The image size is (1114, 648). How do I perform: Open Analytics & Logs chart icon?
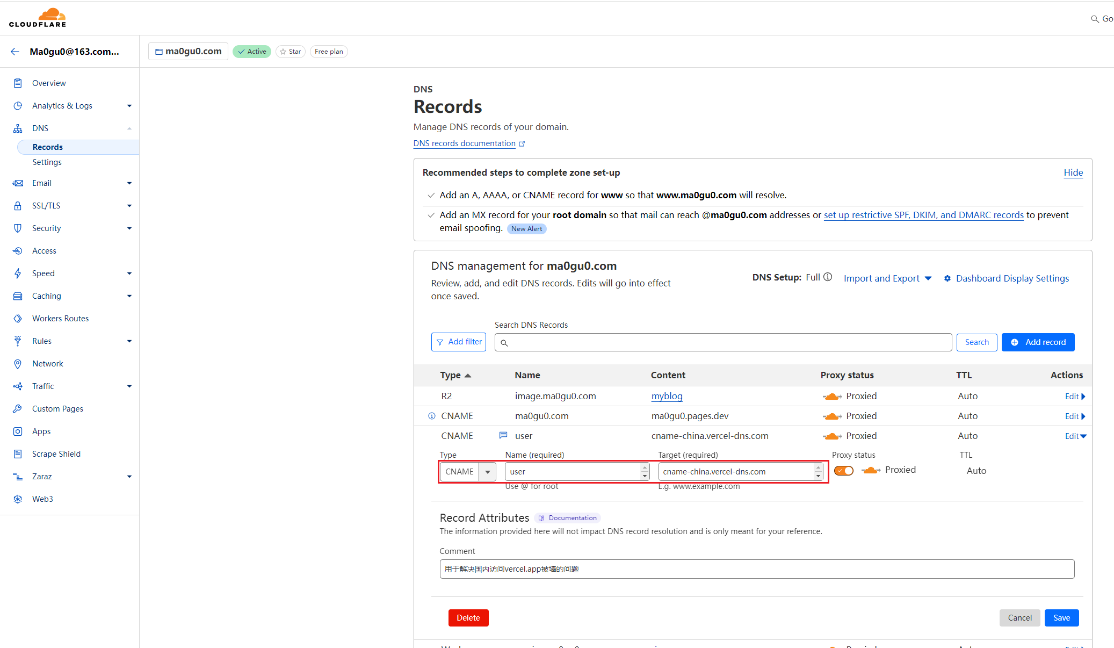pyautogui.click(x=18, y=106)
